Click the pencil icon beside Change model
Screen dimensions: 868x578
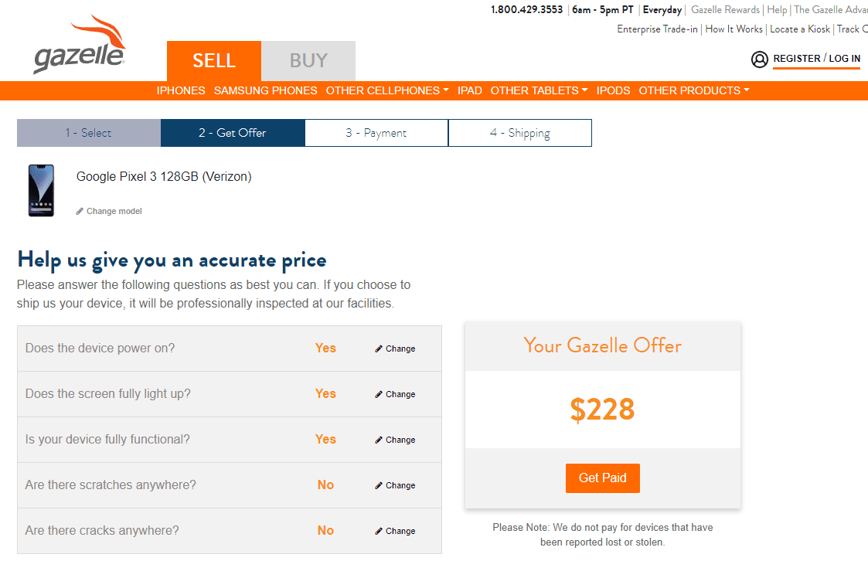80,212
